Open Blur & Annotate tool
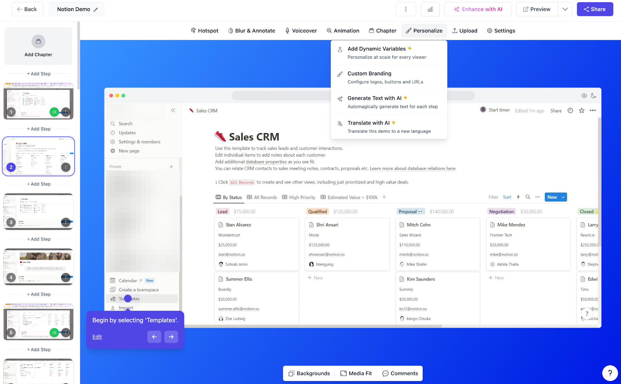The image size is (621, 384). click(x=252, y=31)
